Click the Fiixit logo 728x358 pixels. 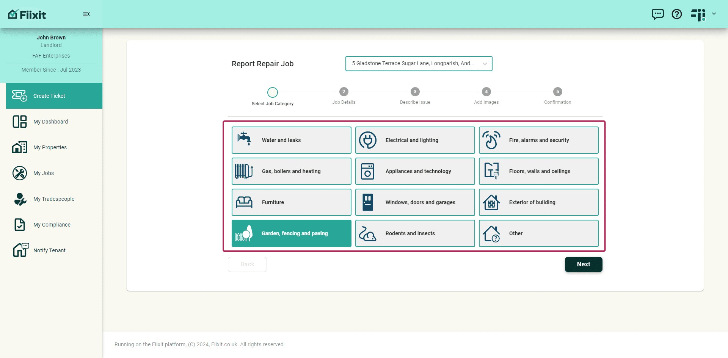pyautogui.click(x=27, y=14)
